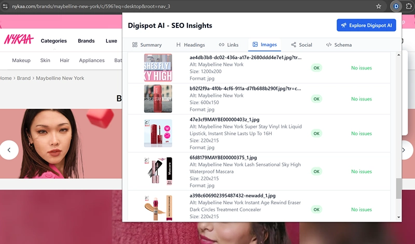Click No issues in the Concealer row
This screenshot has width=415, height=244.
[x=361, y=209]
